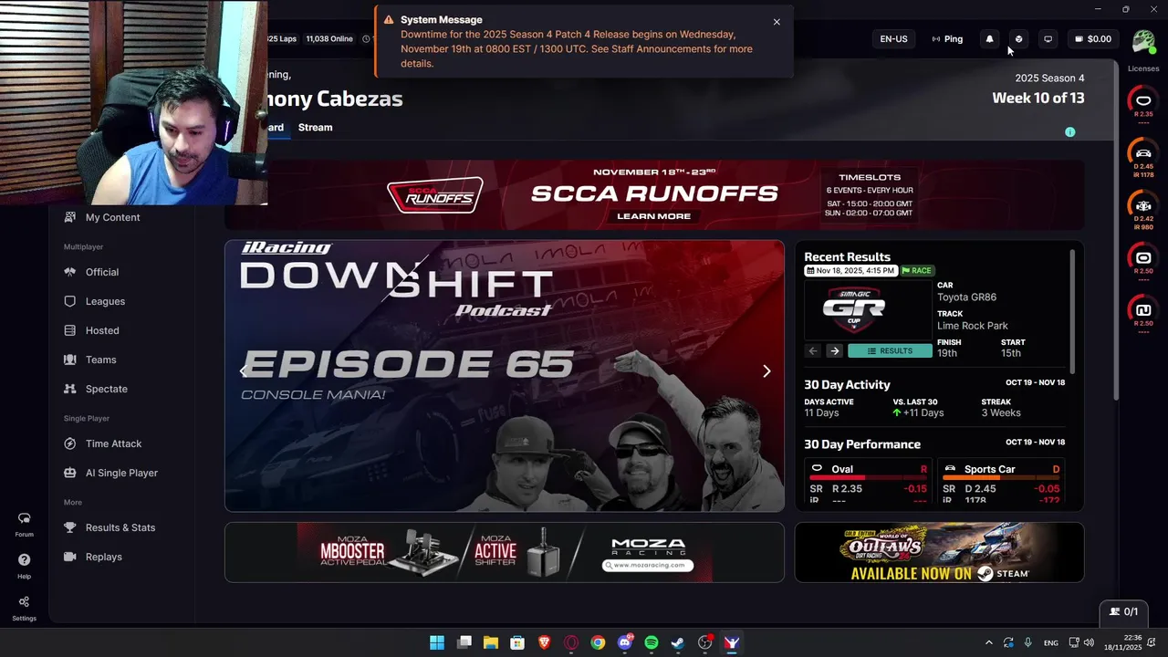Click the Results button in Recent Results
This screenshot has width=1168, height=657.
(890, 351)
